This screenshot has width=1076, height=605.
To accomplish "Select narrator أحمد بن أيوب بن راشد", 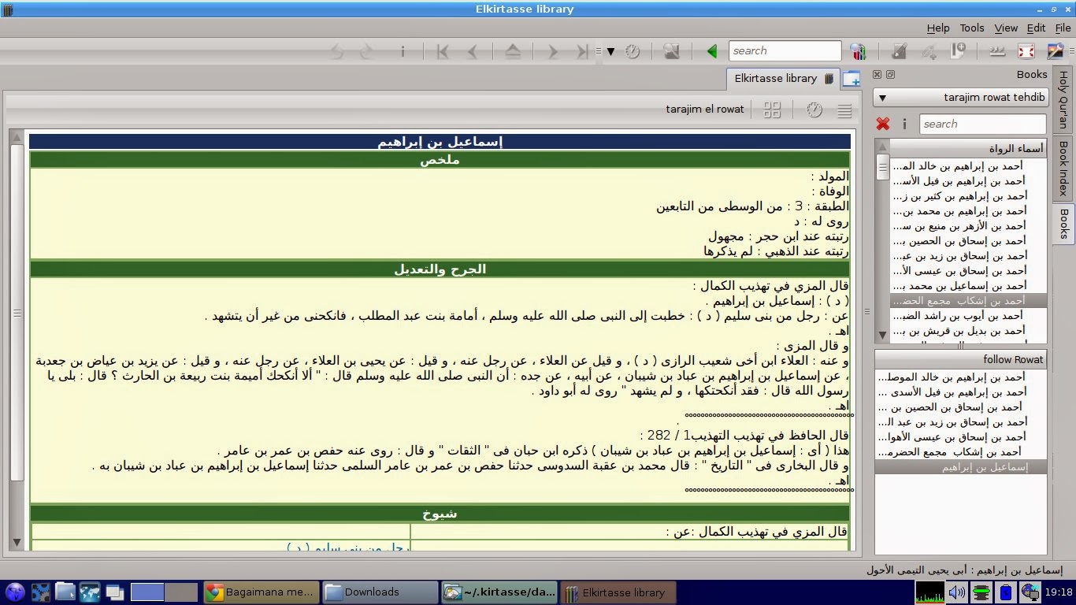I will point(969,316).
